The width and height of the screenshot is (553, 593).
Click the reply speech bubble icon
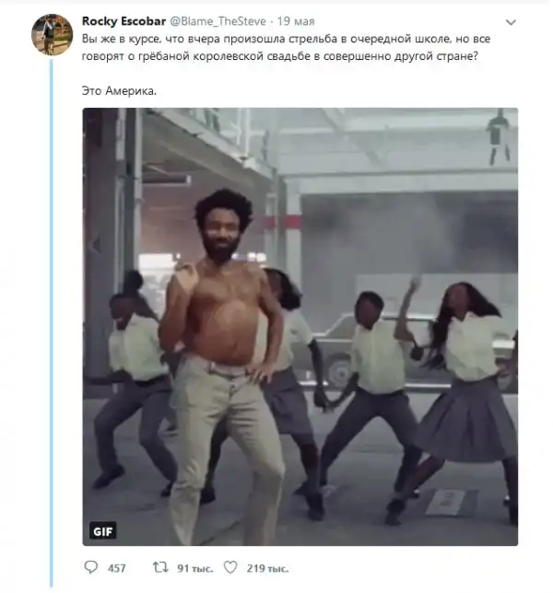91,568
